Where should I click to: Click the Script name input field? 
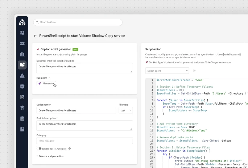point(76,110)
